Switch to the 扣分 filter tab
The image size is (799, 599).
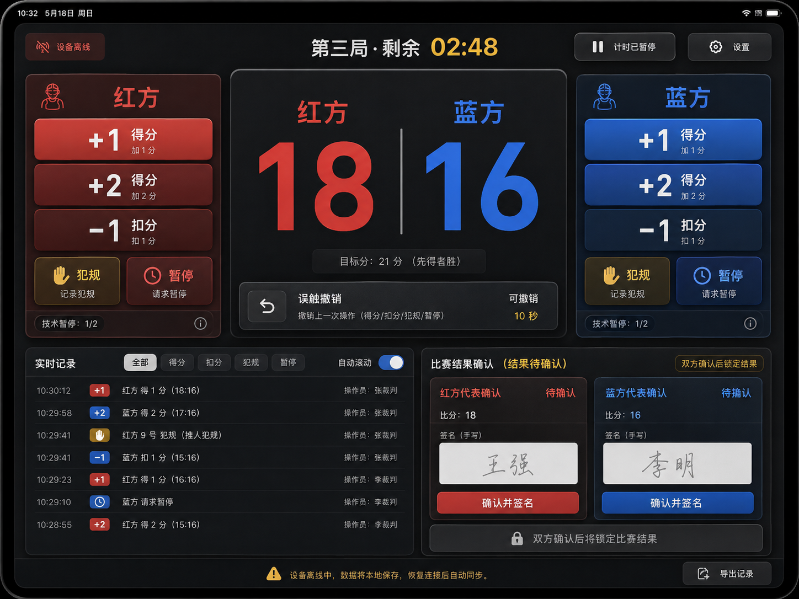214,362
